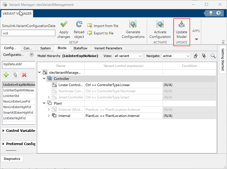Switch to the Config... tab
Viewport: 227px width, 169px height.
coord(10,48)
